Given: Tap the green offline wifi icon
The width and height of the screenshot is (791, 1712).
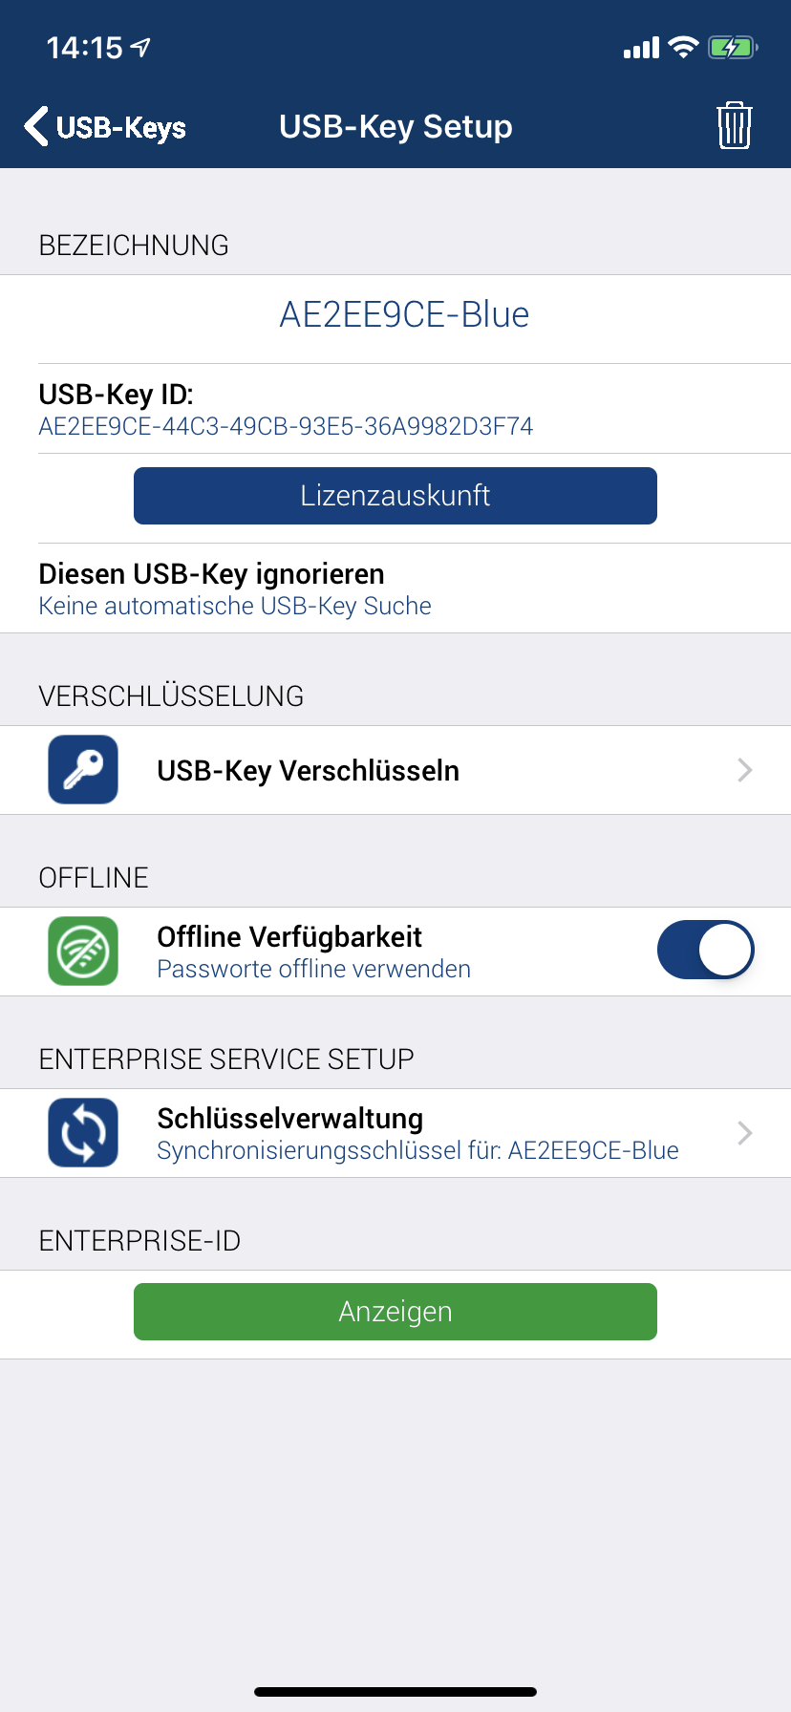Looking at the screenshot, I should coord(83,952).
